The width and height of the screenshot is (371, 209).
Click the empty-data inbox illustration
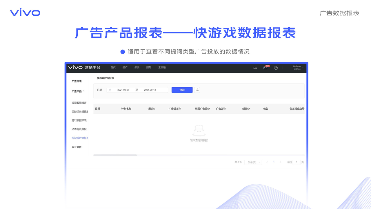pos(199,131)
